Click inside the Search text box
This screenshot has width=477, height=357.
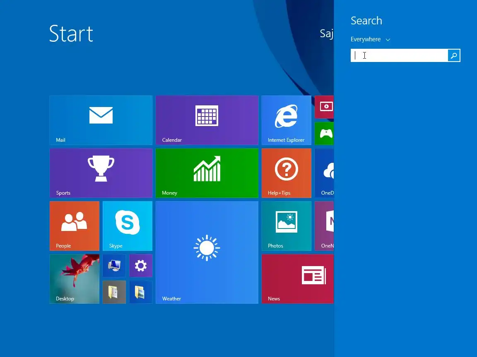[399, 55]
